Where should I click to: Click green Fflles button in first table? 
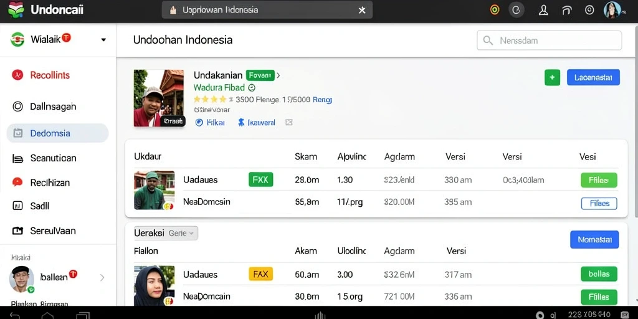click(x=599, y=180)
